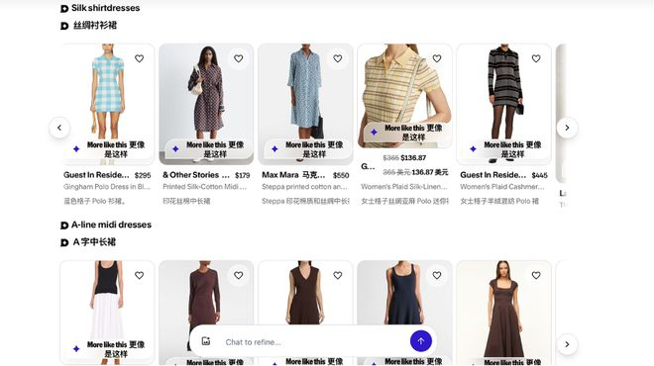Select the A字中长裙 heading
The height and width of the screenshot is (366, 654).
click(x=94, y=242)
